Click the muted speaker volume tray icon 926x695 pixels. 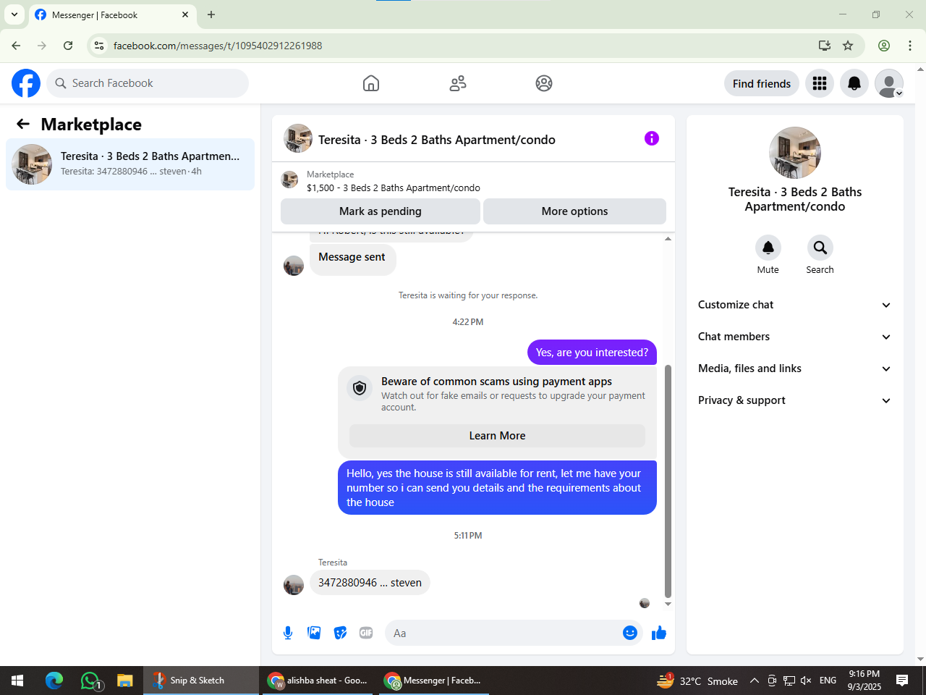806,681
